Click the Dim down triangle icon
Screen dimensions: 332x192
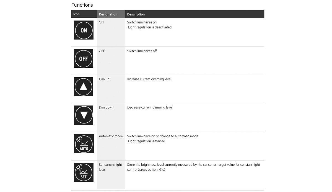84,115
